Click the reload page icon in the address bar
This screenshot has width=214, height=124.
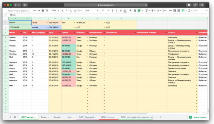(146, 5)
